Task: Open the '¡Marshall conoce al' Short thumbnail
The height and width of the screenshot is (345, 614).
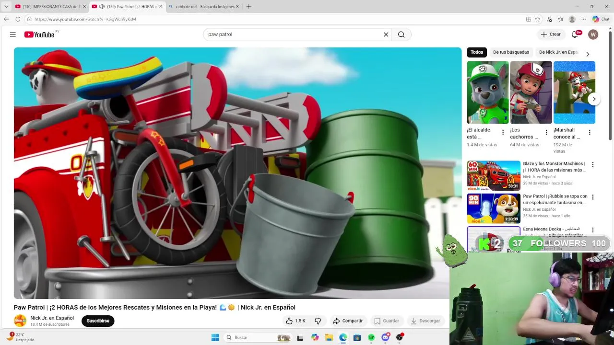Action: point(574,92)
